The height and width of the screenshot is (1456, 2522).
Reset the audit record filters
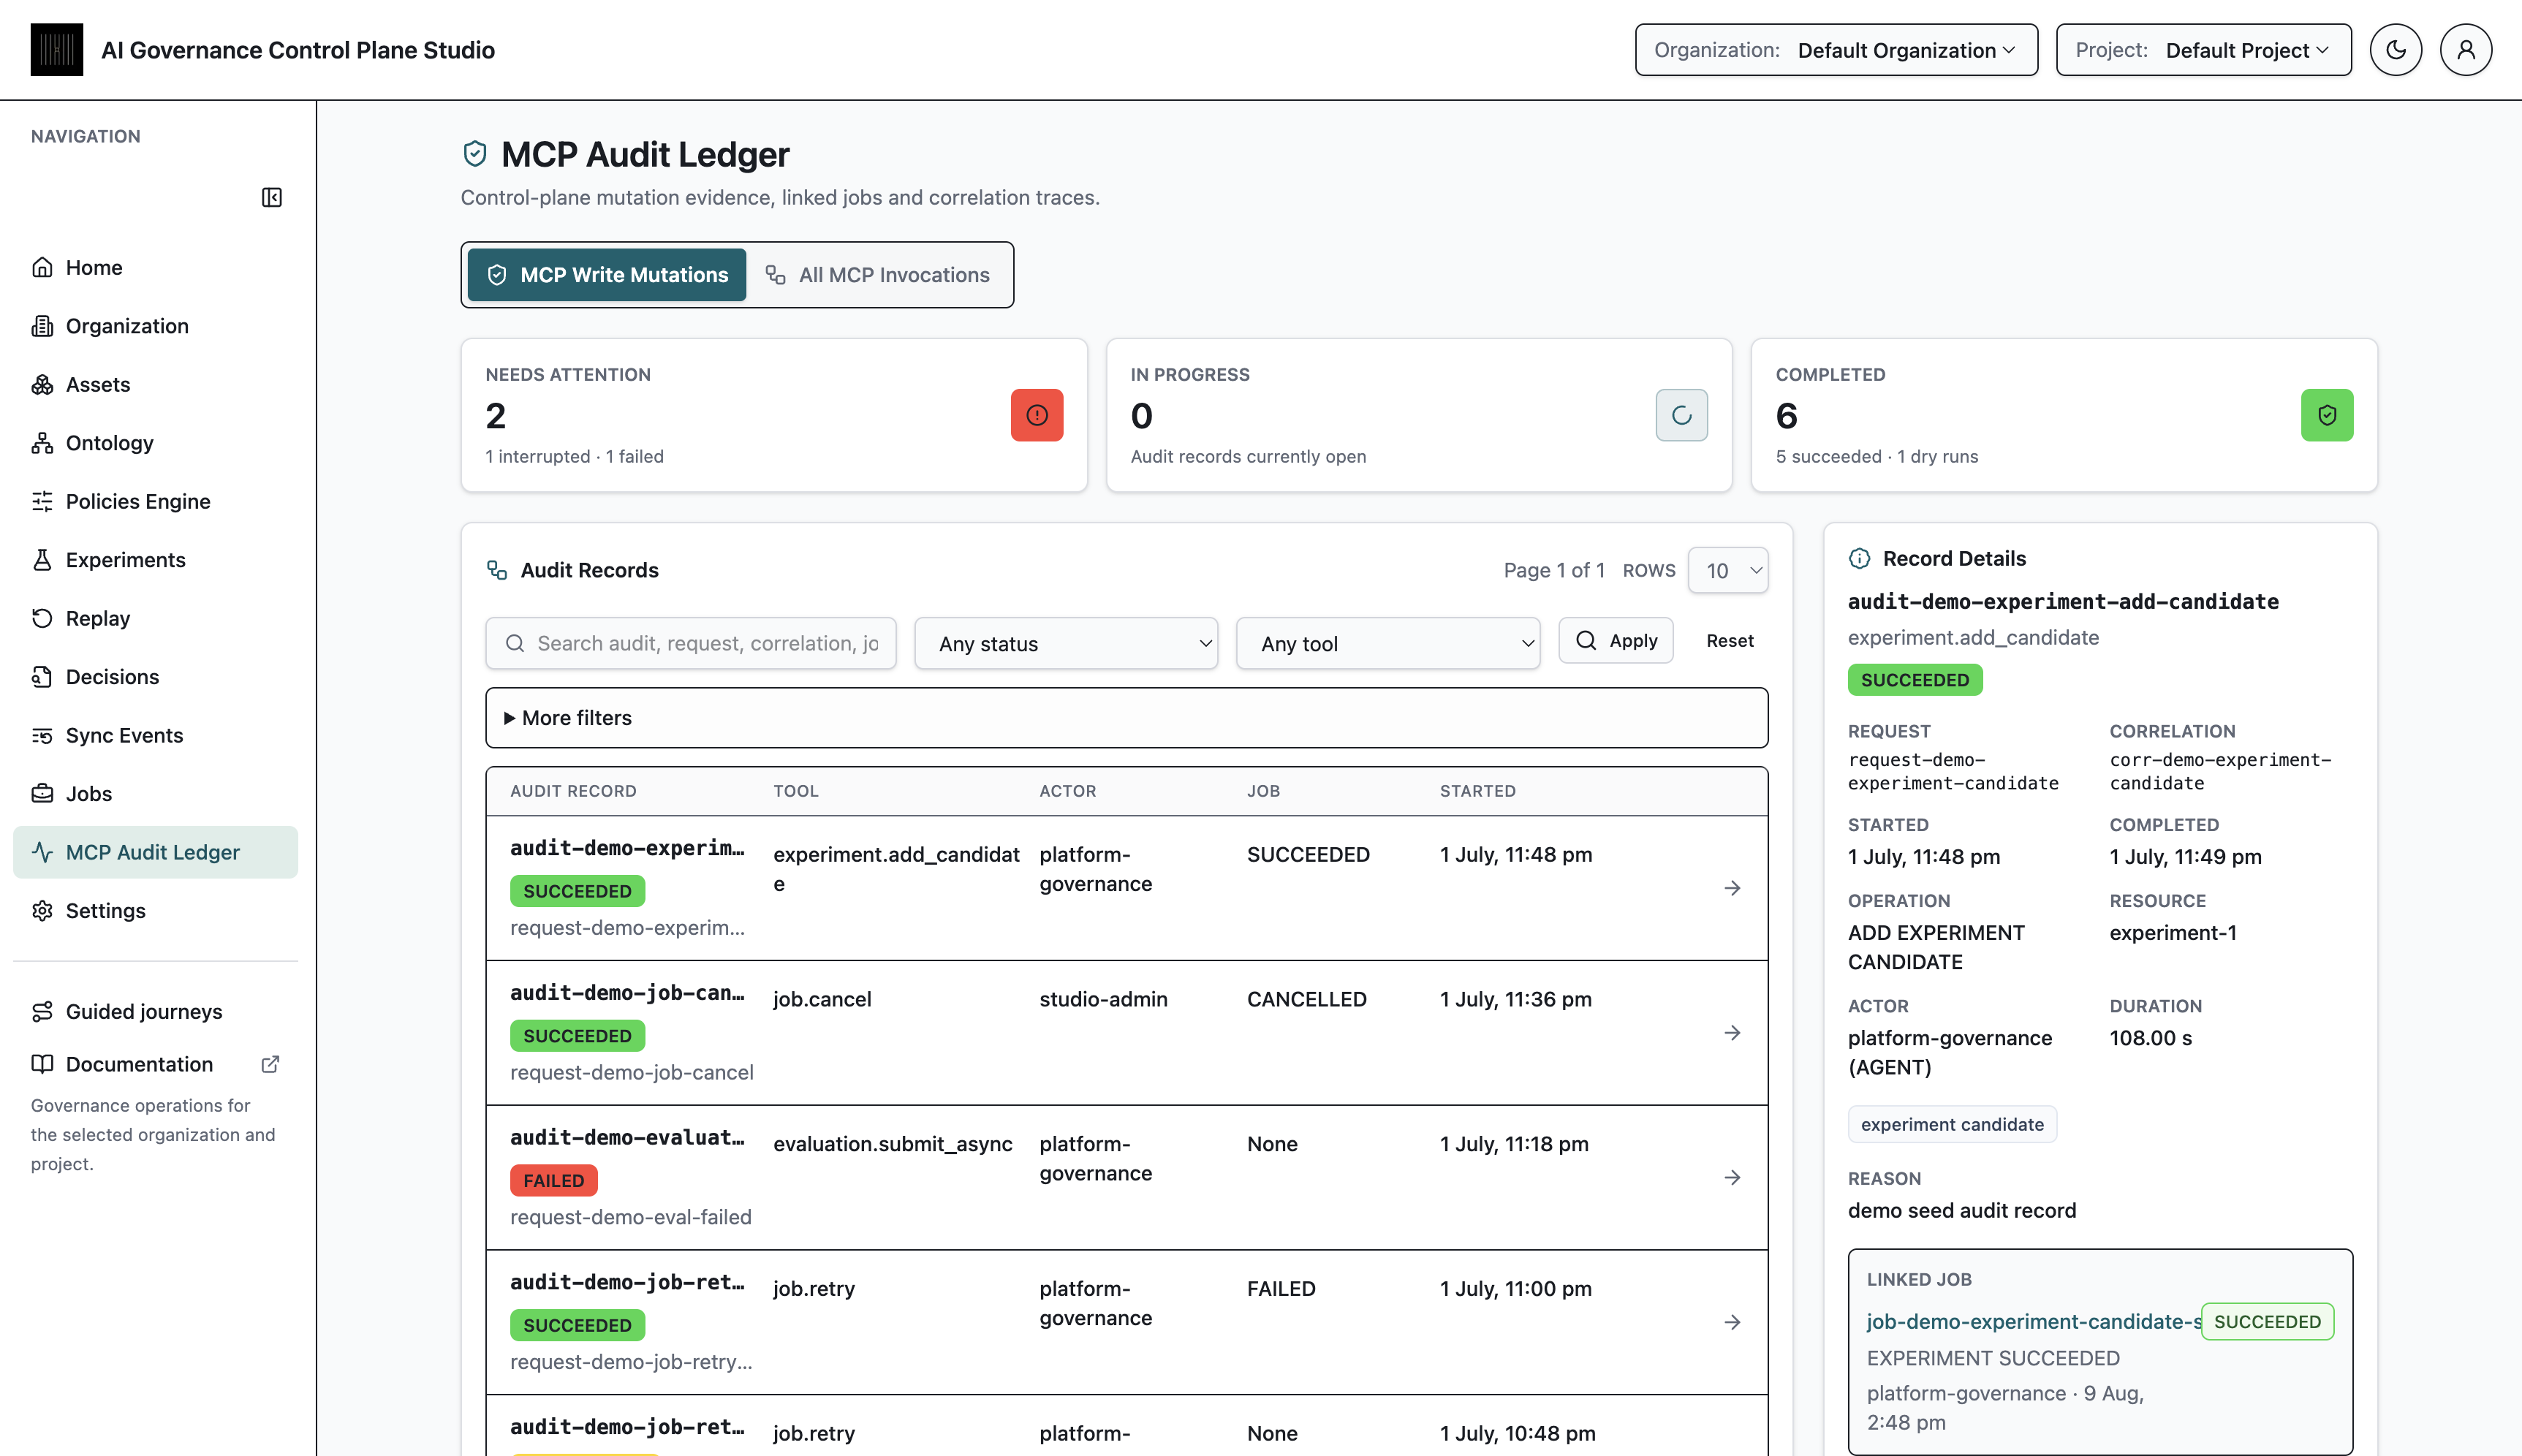click(x=1730, y=641)
